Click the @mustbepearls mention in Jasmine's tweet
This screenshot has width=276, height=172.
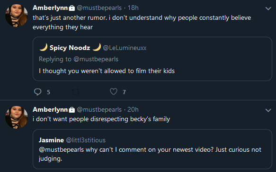click(61, 150)
